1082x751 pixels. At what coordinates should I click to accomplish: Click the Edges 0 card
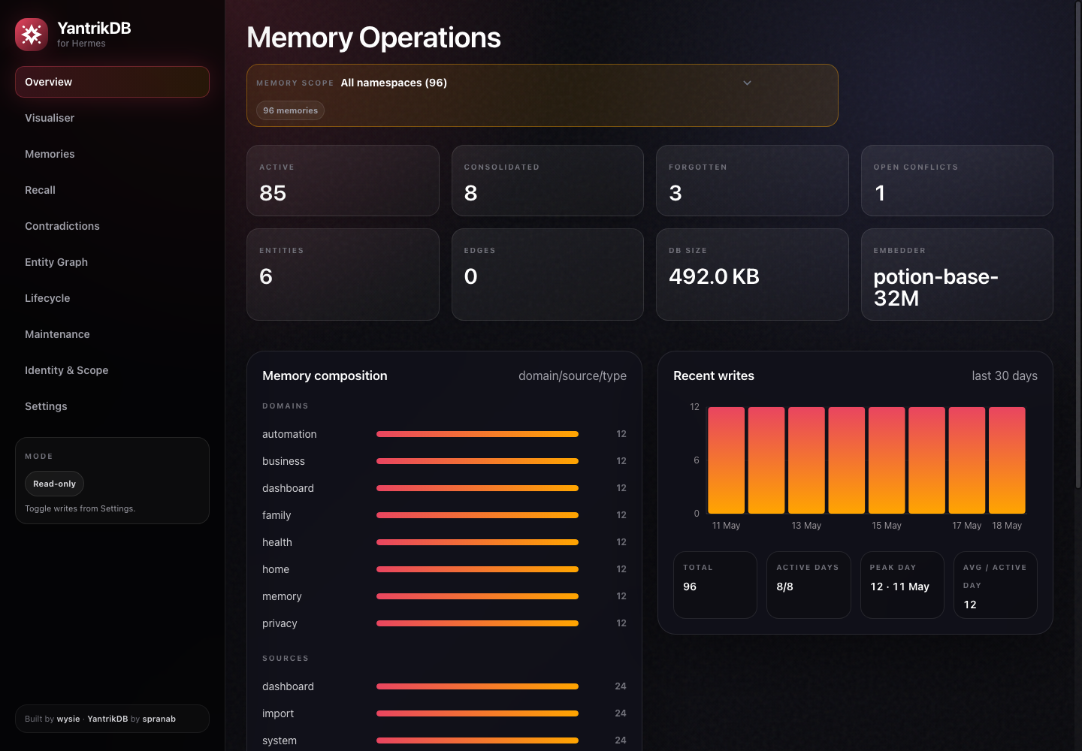tap(548, 275)
